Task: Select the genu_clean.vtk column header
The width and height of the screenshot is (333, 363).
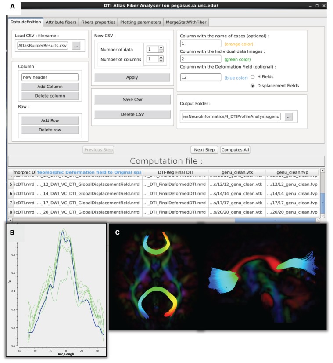Action: [236, 172]
